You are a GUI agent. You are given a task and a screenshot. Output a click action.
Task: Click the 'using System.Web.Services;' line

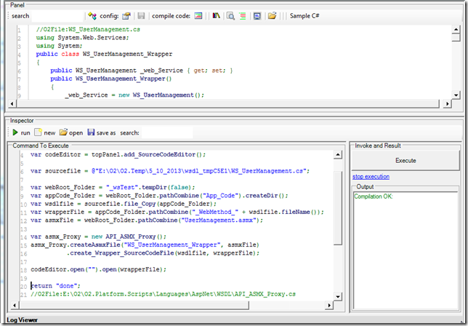(x=82, y=38)
